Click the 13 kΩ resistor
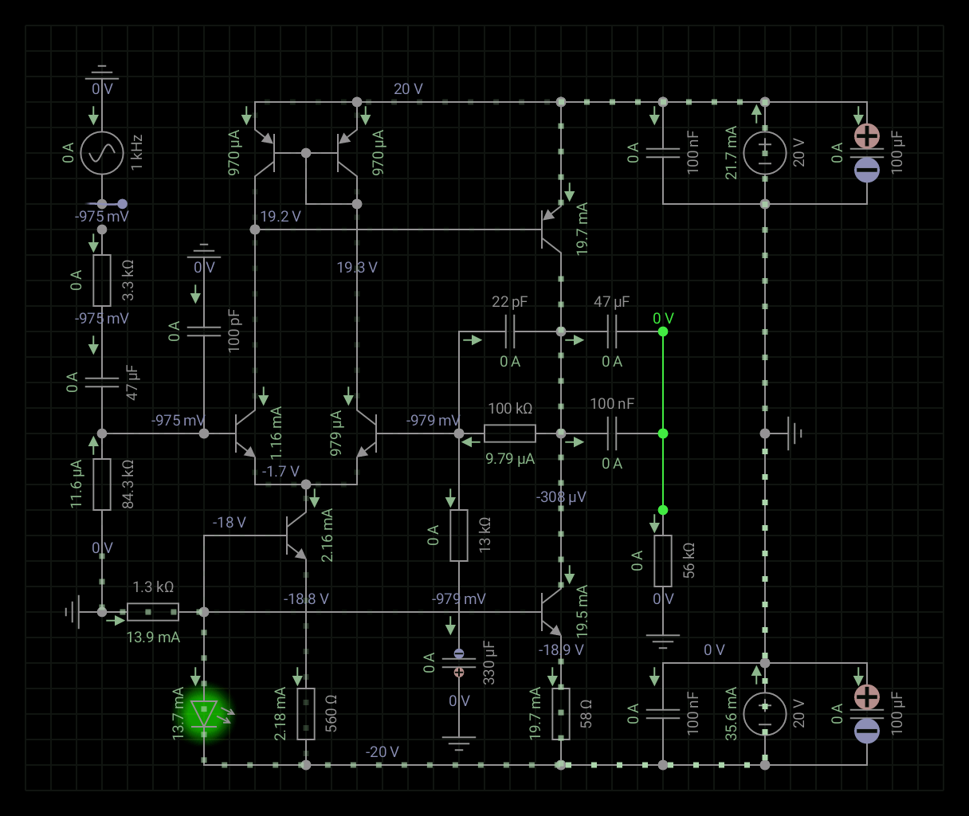 pos(458,535)
